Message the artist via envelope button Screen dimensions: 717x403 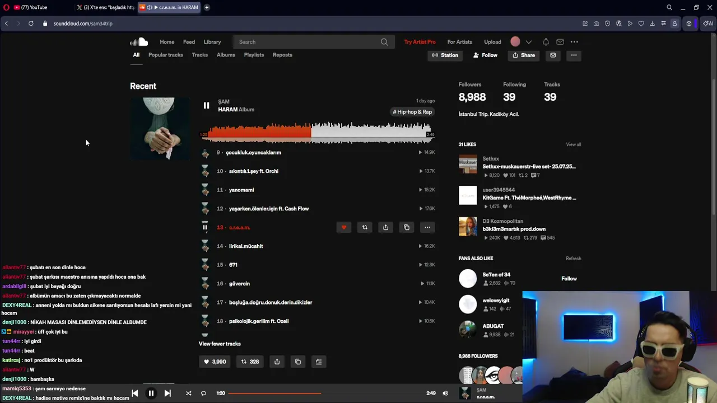pyautogui.click(x=553, y=55)
